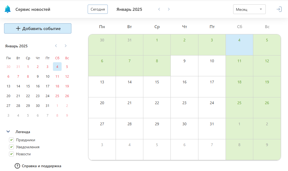Pick day 29 in mini calendar
Viewport: 288px width, 171px height.
coord(28,106)
